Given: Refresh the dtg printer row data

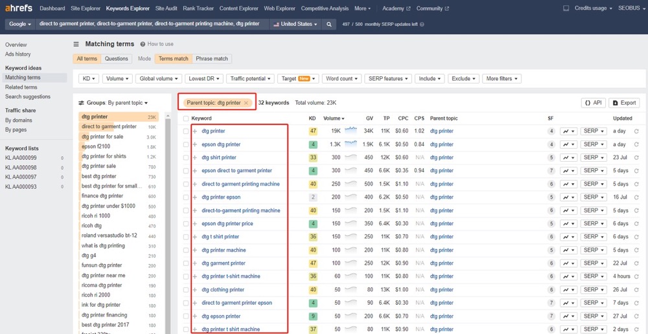Looking at the screenshot, I should (636, 131).
